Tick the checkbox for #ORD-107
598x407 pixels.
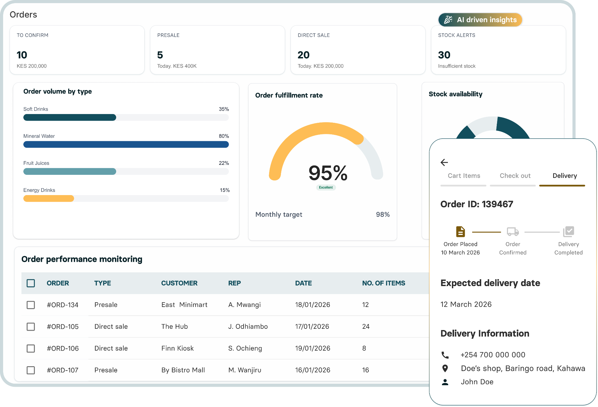(x=31, y=370)
